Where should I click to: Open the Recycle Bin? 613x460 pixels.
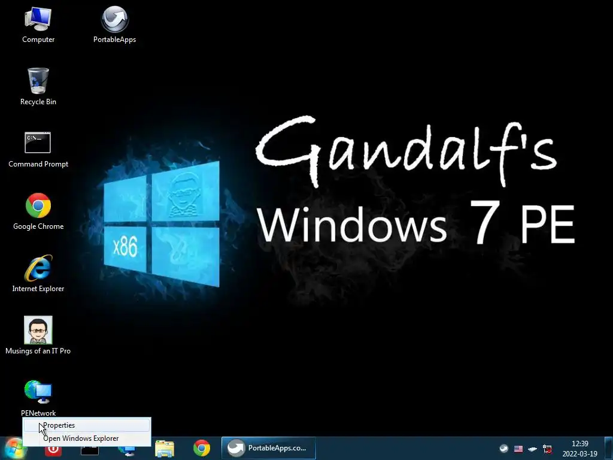38,87
